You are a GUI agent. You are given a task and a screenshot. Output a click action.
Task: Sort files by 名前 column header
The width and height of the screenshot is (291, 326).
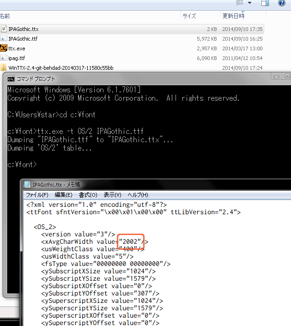5,16
